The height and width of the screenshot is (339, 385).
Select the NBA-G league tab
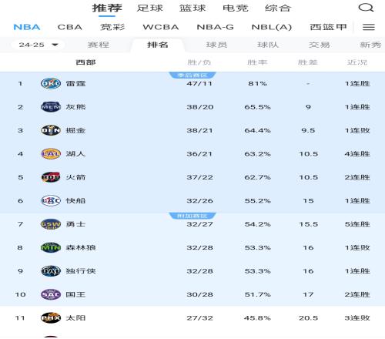pos(215,27)
